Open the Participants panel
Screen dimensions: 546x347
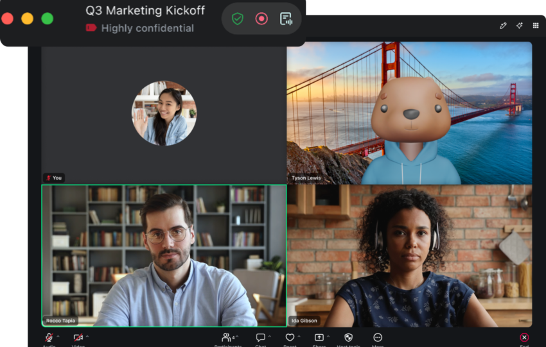point(228,337)
